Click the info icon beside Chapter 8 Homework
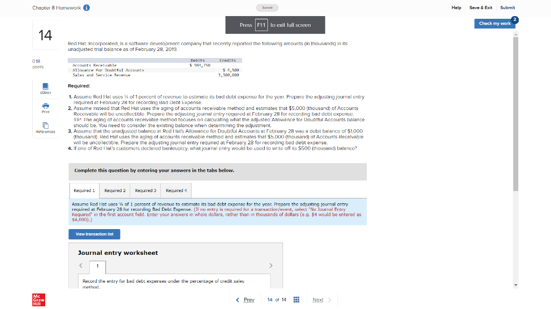This screenshot has width=551, height=309. [87, 8]
